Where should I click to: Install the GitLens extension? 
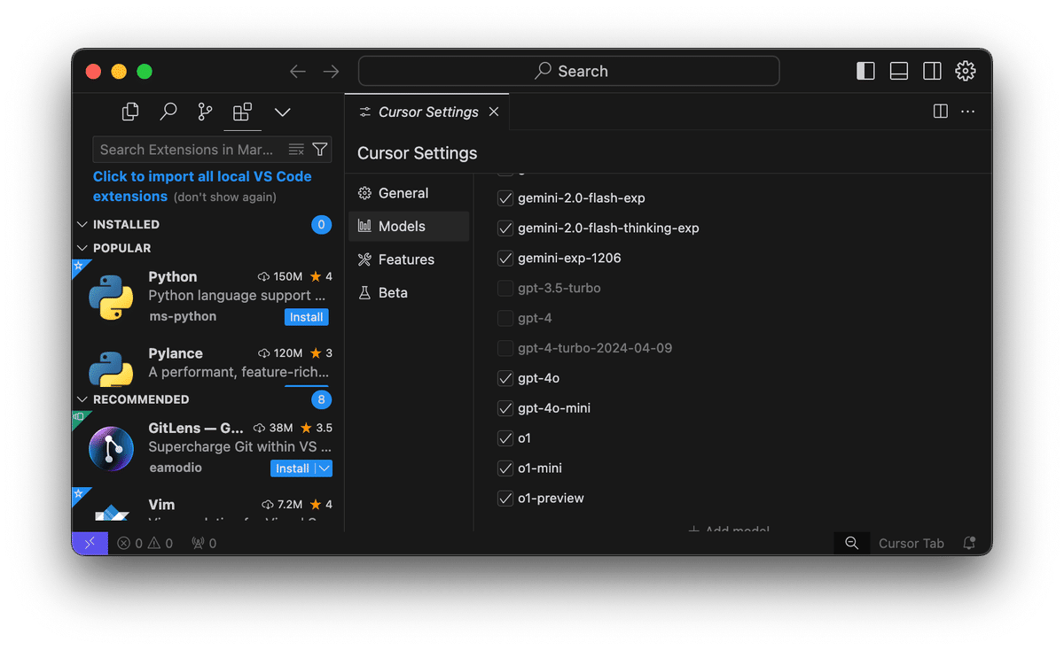coord(293,468)
